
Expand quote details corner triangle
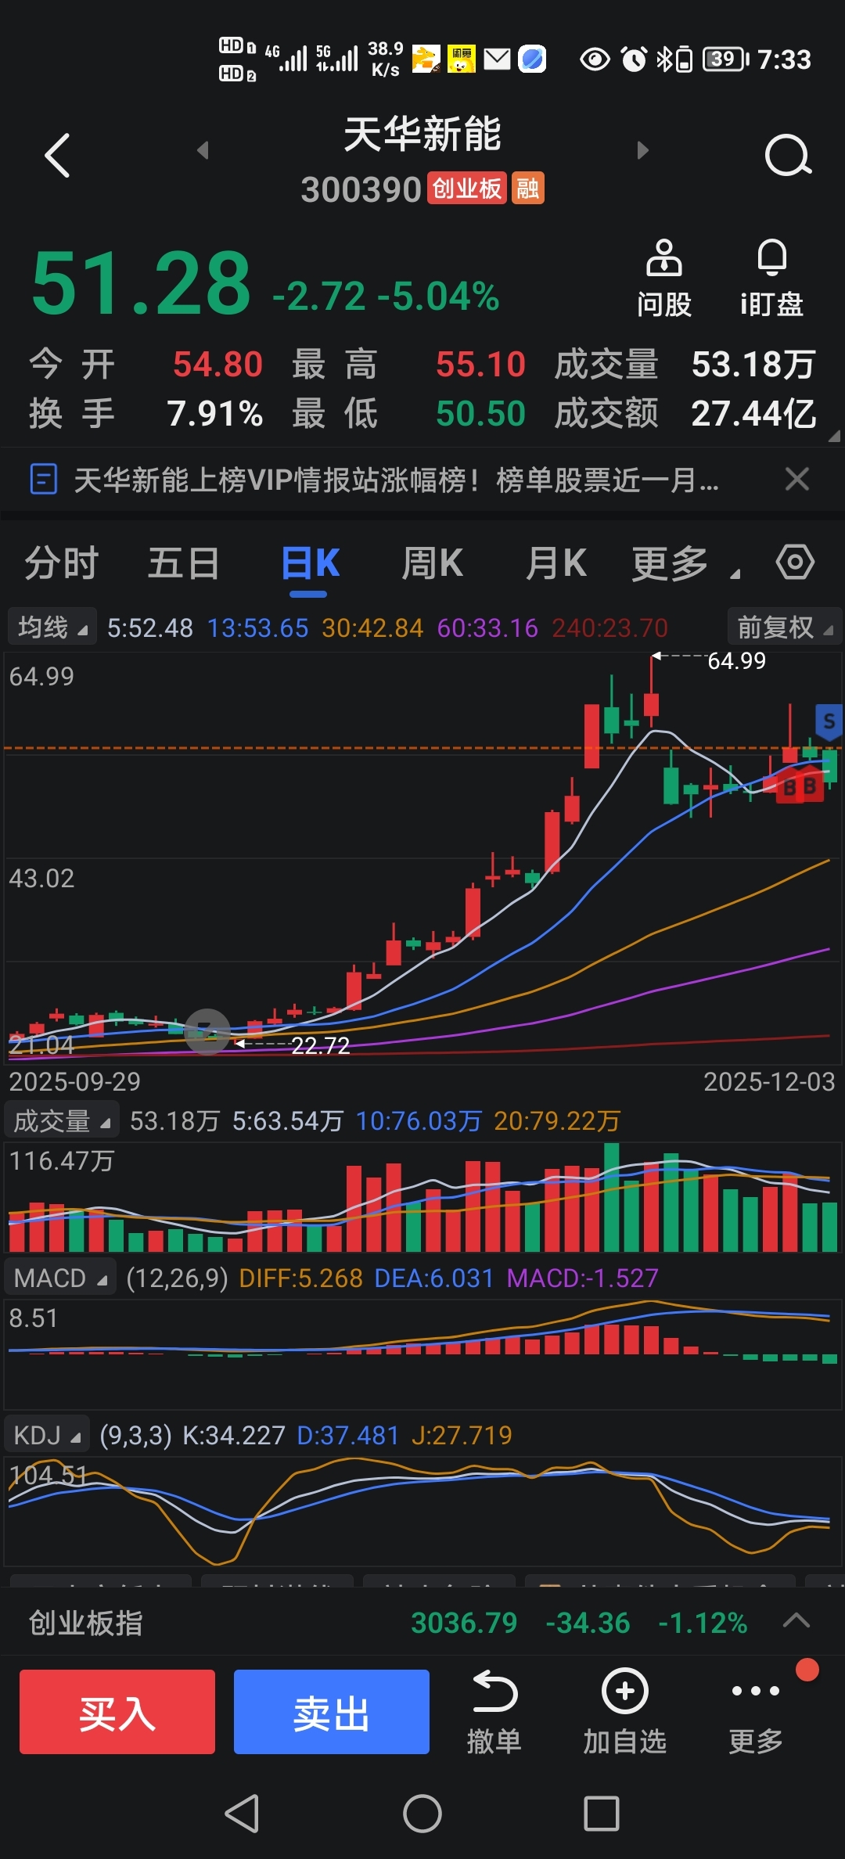pyautogui.click(x=834, y=437)
